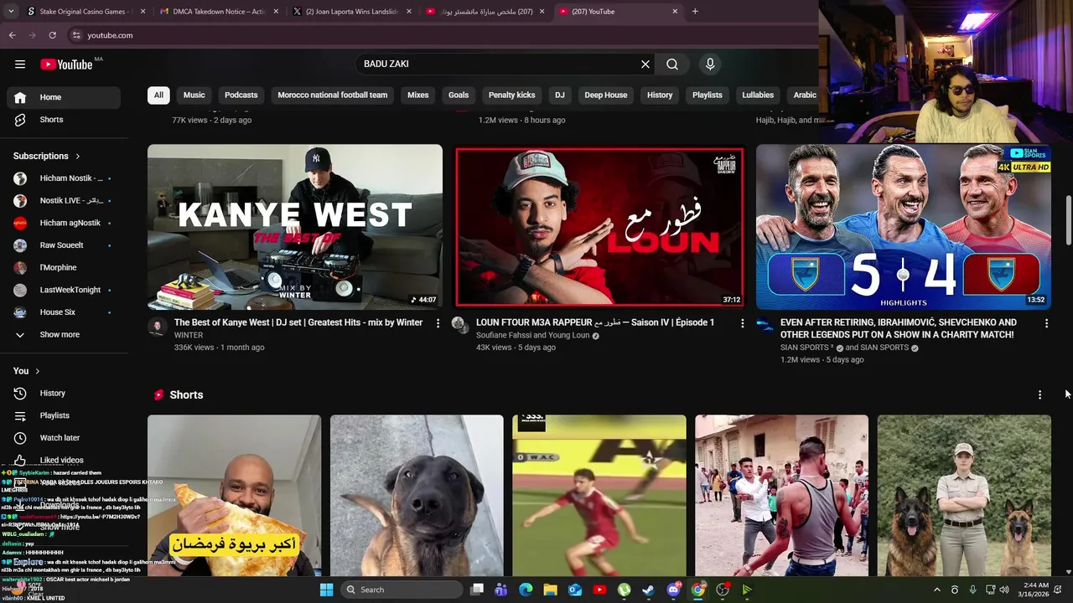Play the red-jersey football player short
The height and width of the screenshot is (603, 1073).
pyautogui.click(x=599, y=496)
